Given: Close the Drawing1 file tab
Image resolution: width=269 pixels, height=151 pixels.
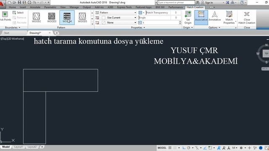Looking at the screenshot, I should click(50, 33).
